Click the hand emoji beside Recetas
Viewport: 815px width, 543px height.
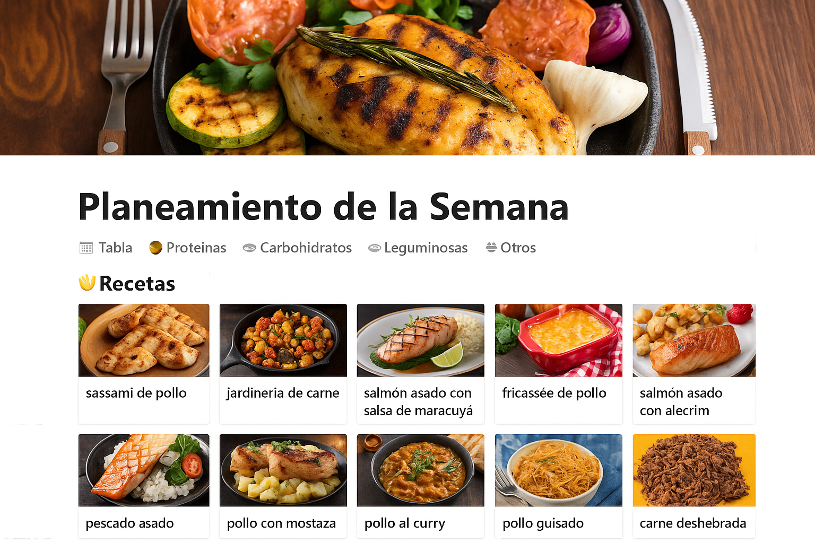[x=87, y=283]
